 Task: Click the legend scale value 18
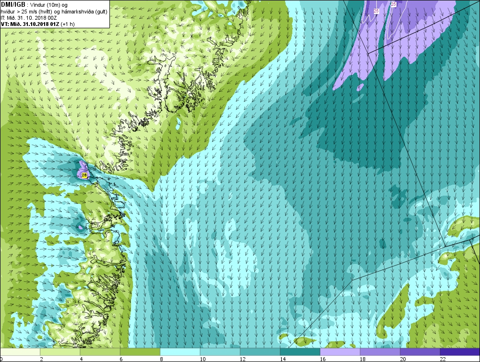click(363, 359)
